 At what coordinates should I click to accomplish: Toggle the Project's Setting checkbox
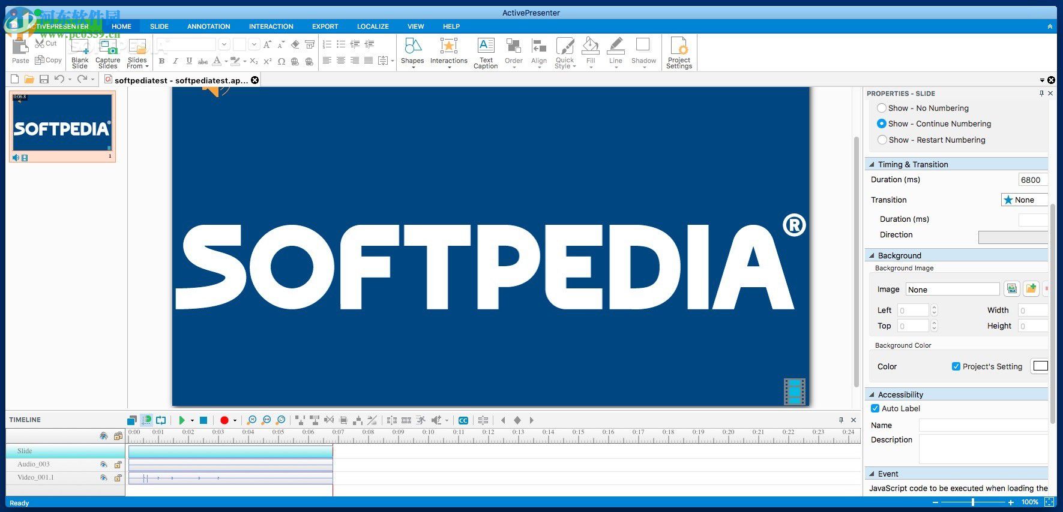(x=956, y=366)
